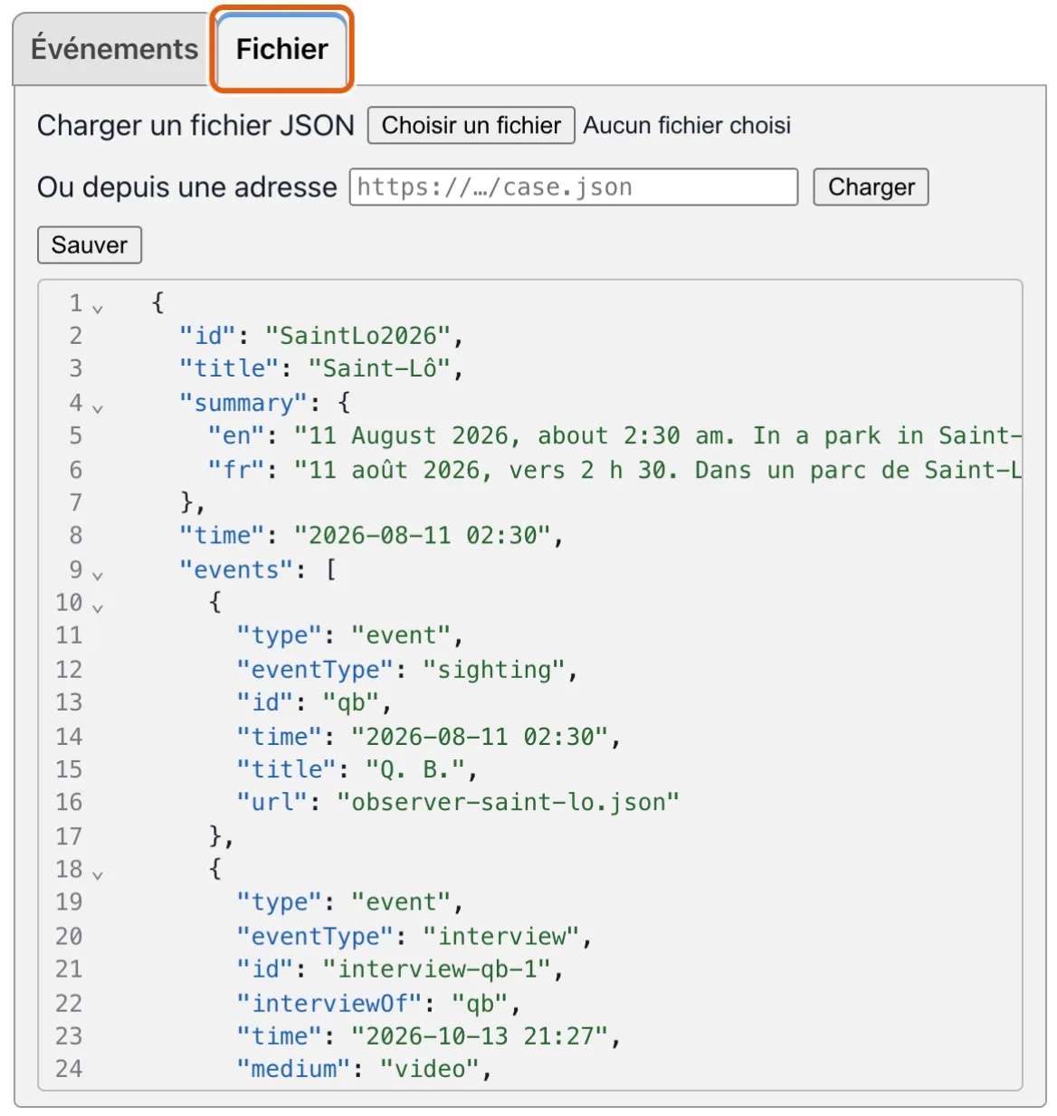Click the "time" value on line 14
Image resolution: width=1057 pixels, height=1116 pixels.
pos(481,737)
